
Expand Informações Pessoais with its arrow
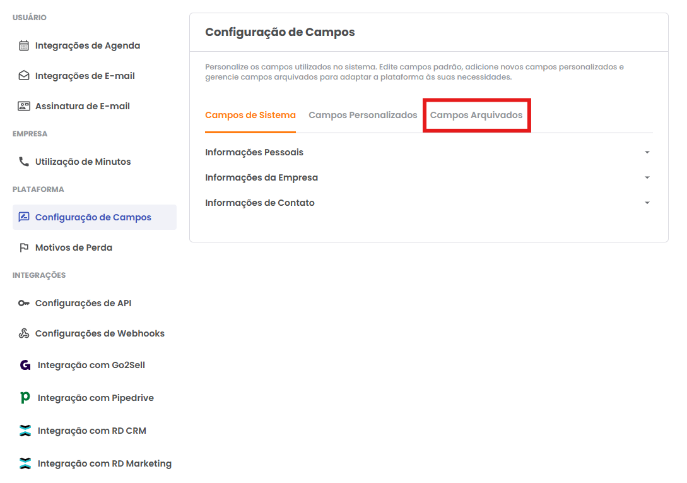(647, 152)
